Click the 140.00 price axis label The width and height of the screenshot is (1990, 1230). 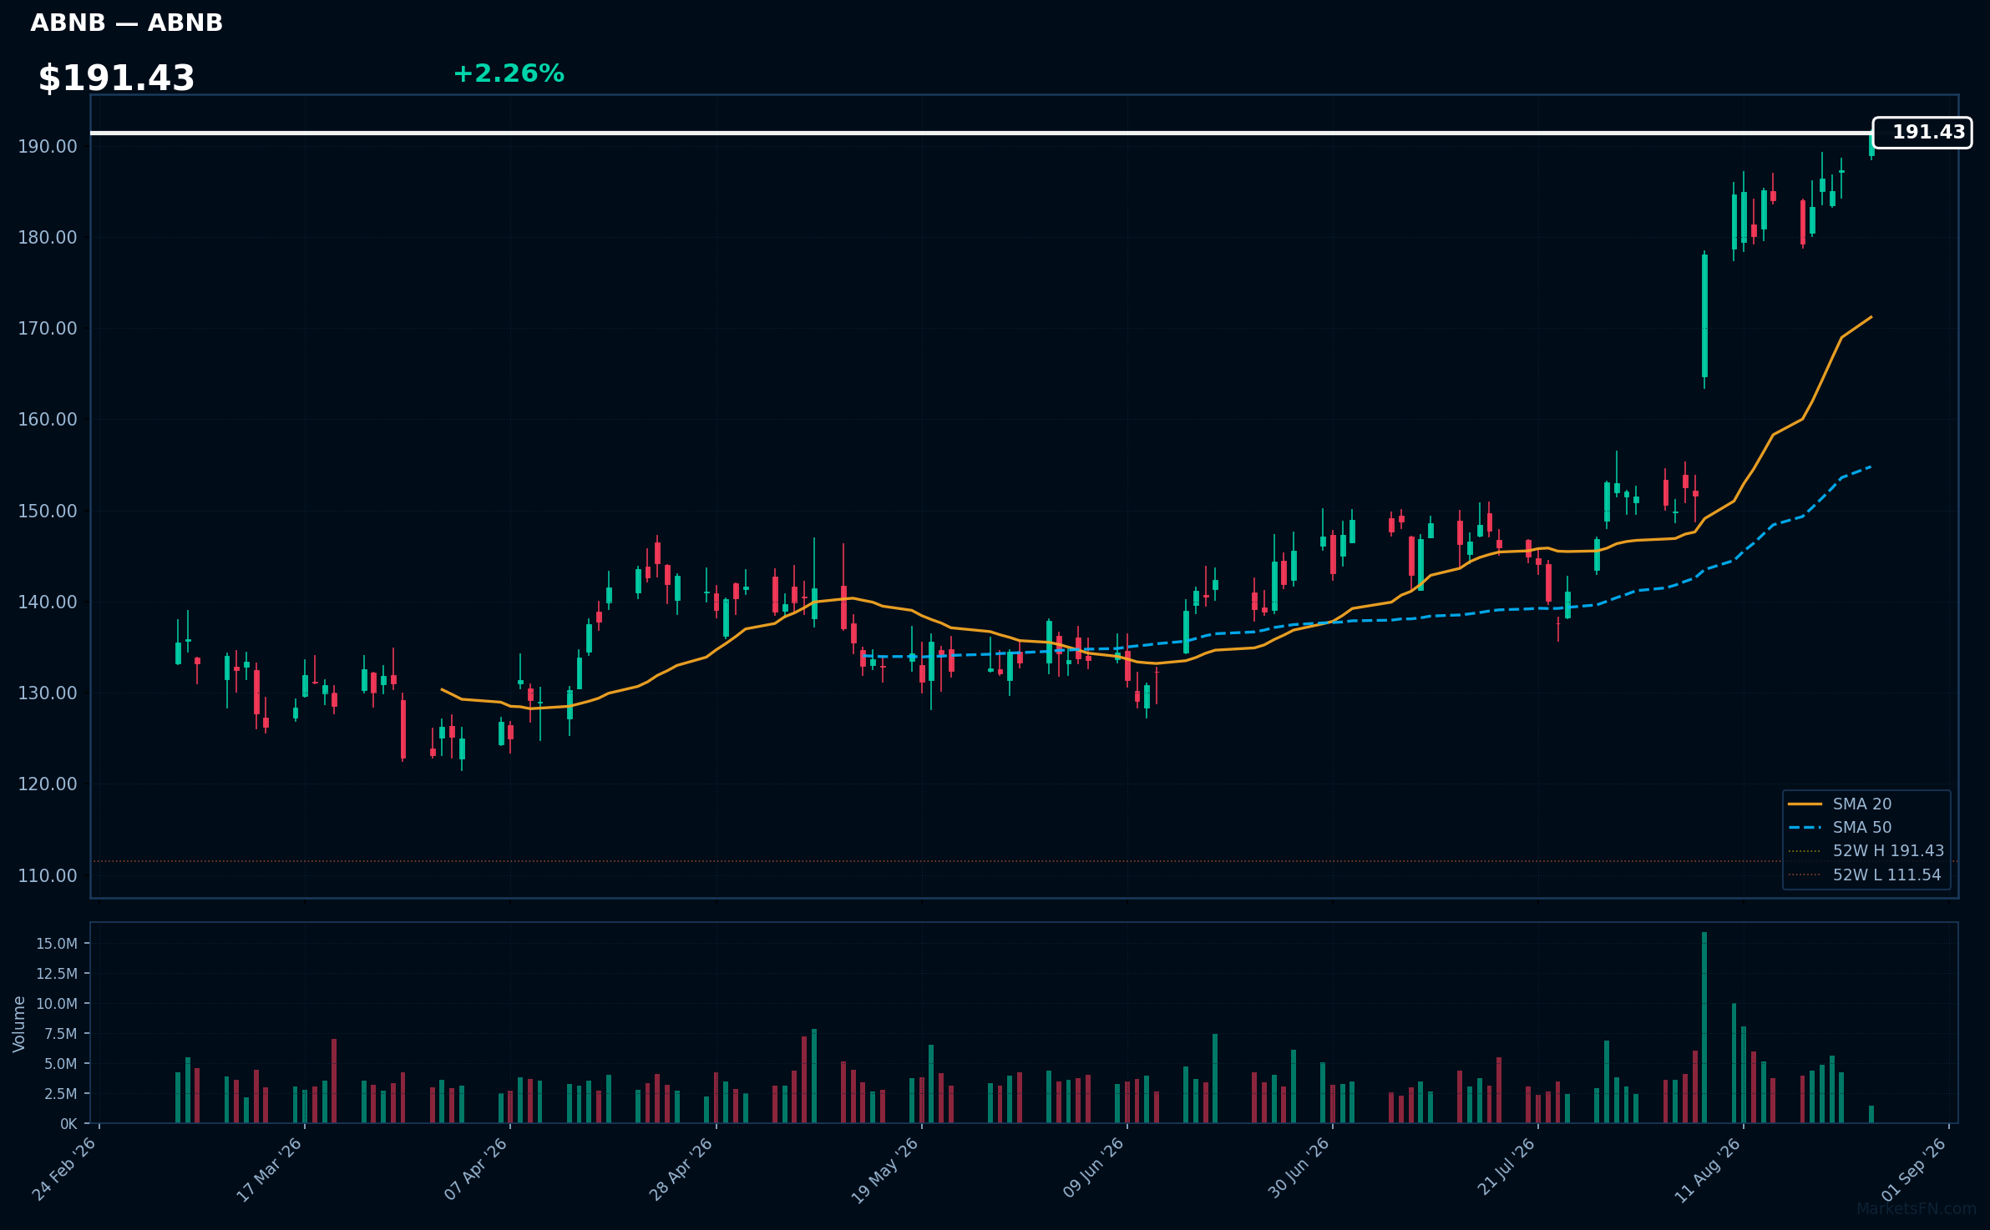point(48,602)
